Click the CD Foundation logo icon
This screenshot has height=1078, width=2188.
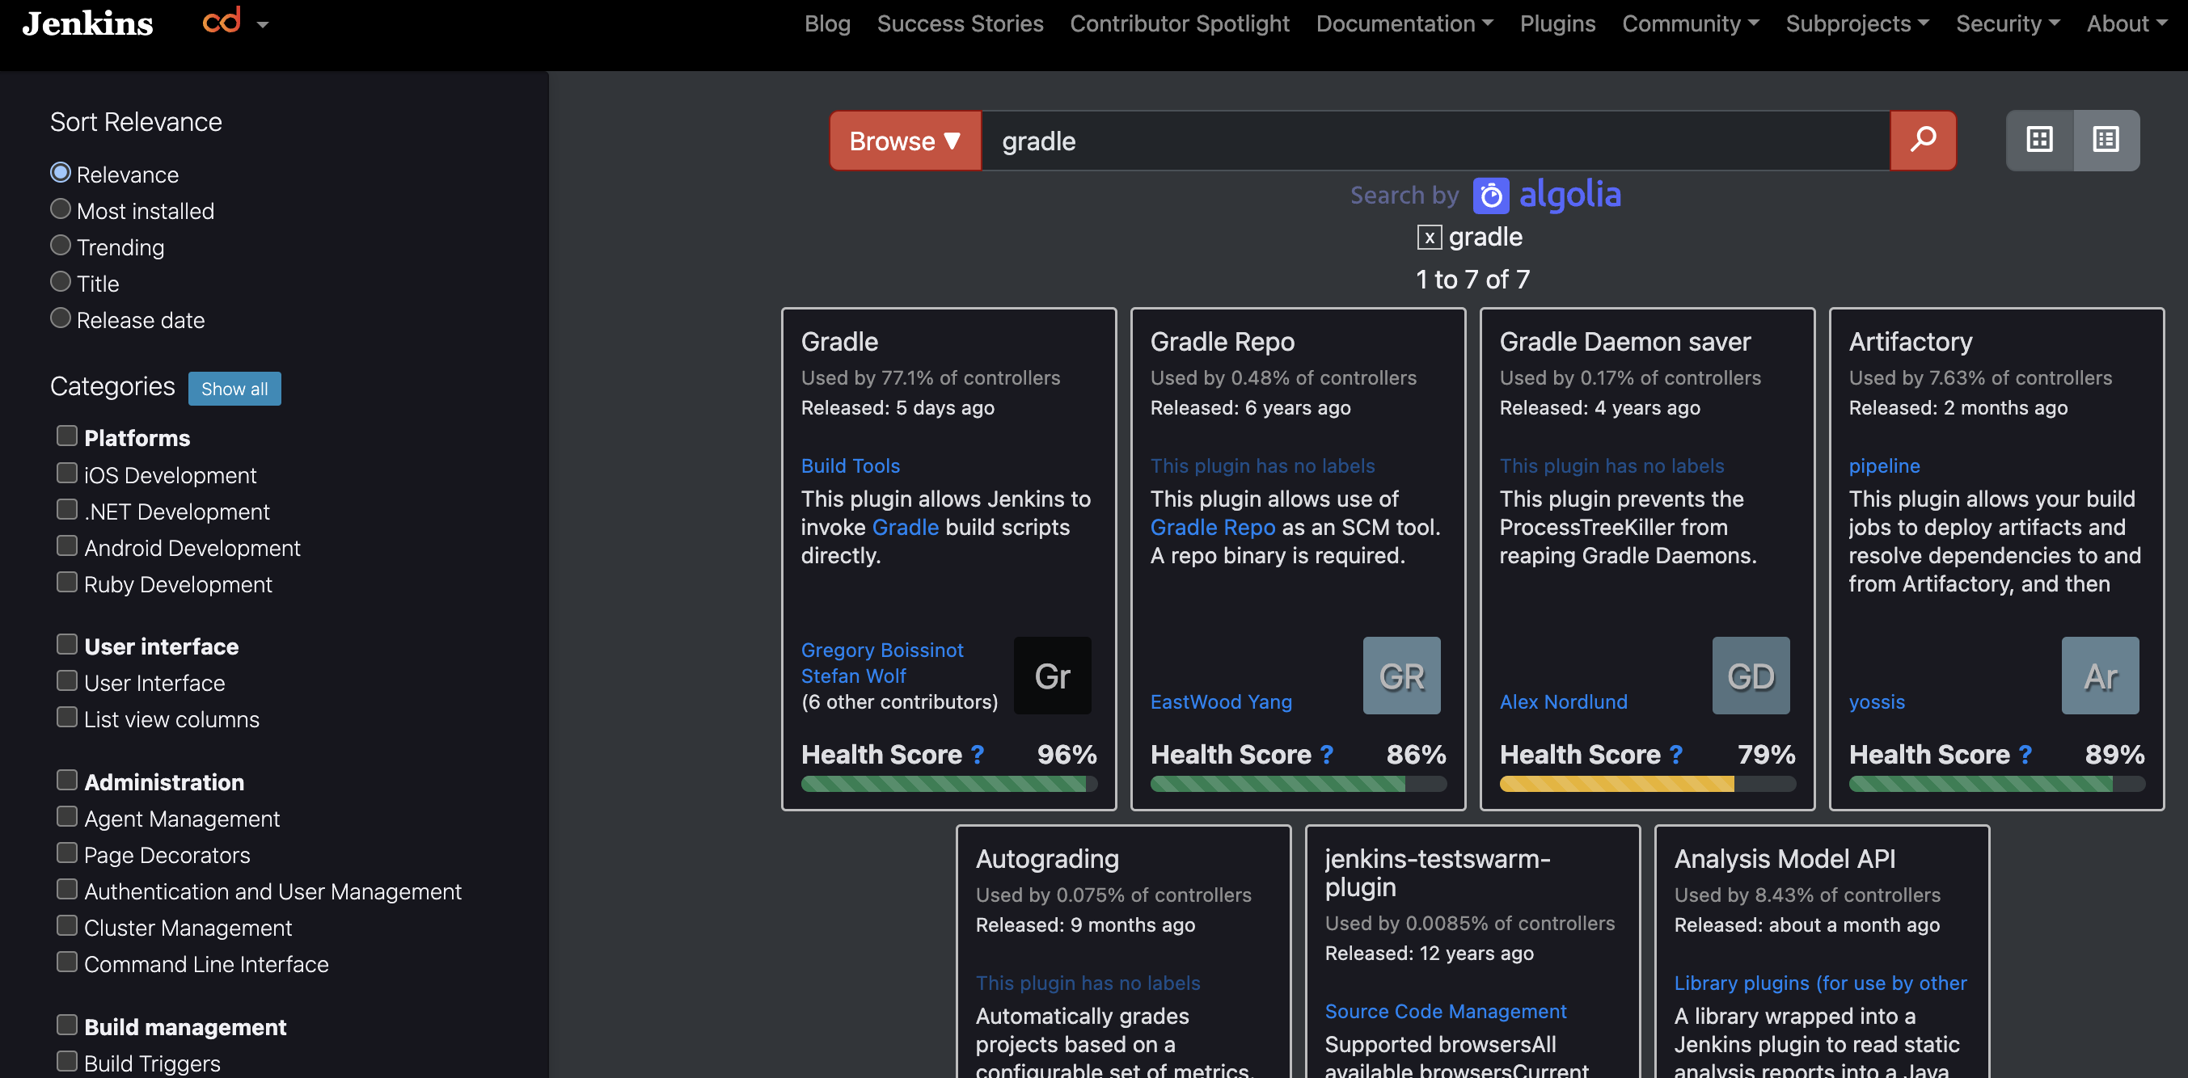point(222,21)
